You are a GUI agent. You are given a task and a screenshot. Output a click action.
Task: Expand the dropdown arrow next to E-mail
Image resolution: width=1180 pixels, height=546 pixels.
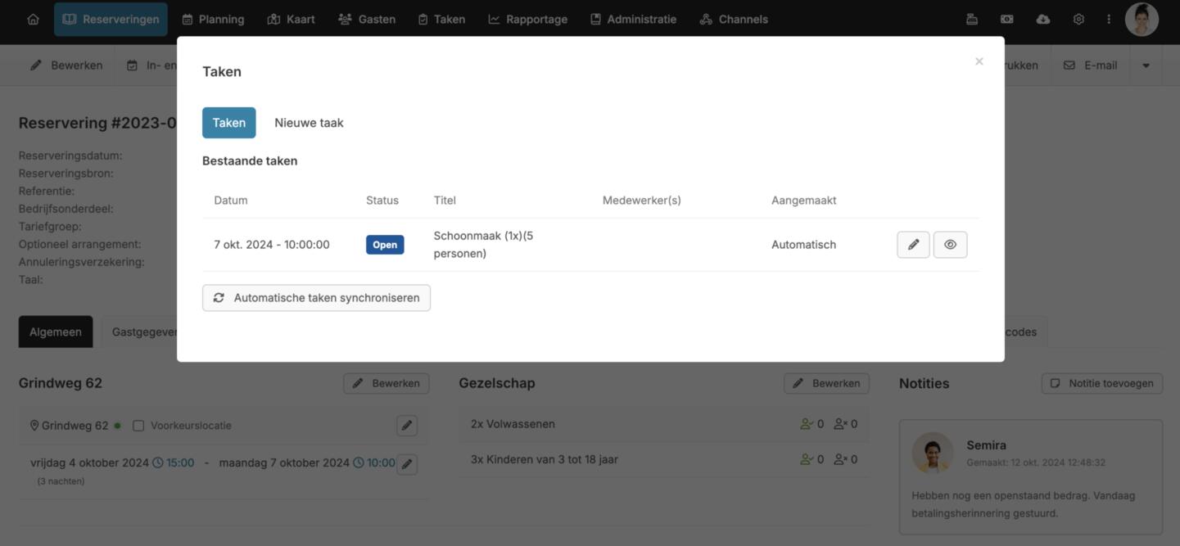pyautogui.click(x=1146, y=65)
